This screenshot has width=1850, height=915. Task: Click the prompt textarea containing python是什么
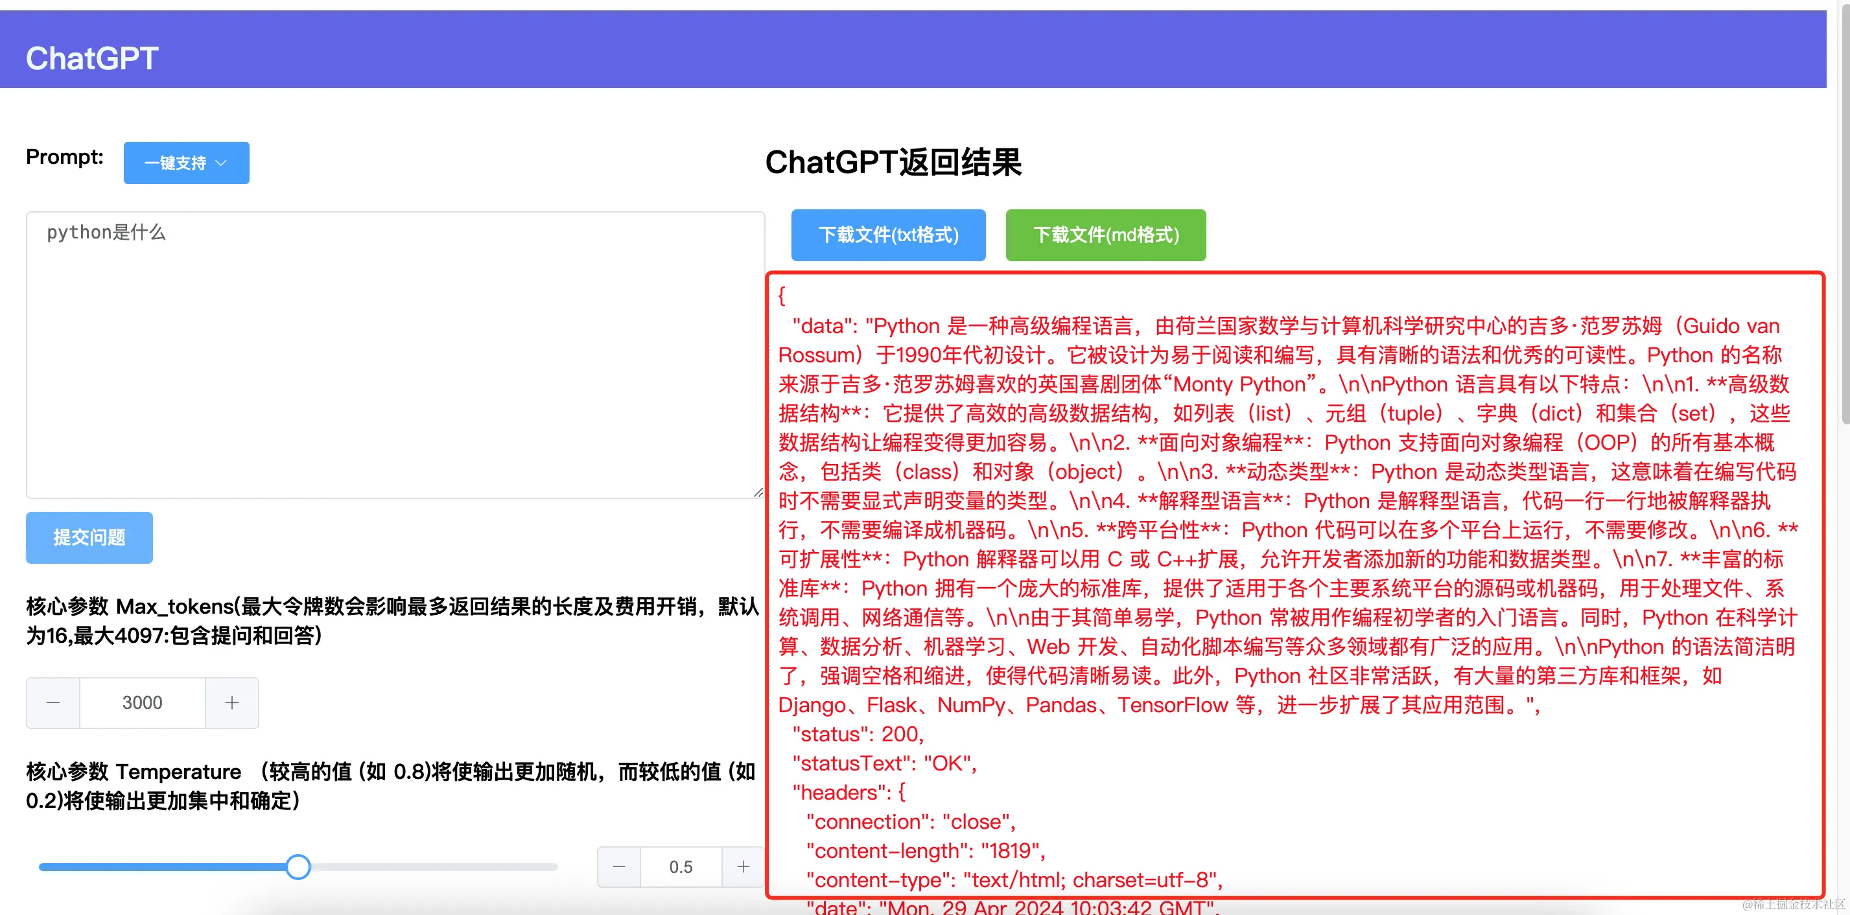pos(395,354)
